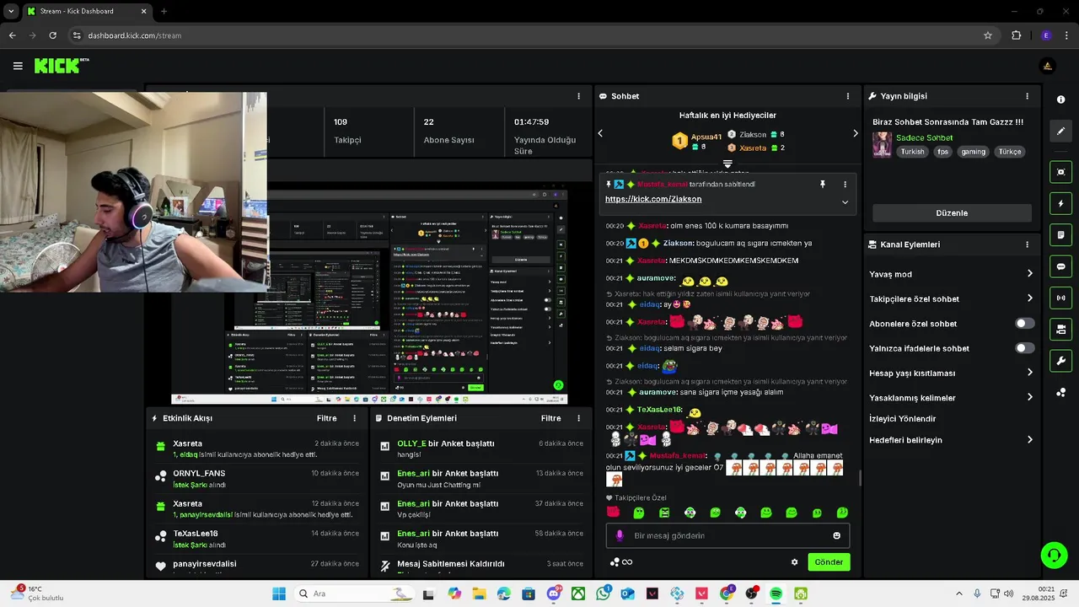This screenshot has width=1079, height=607.
Task: Click the Turkish tag
Action: click(912, 152)
